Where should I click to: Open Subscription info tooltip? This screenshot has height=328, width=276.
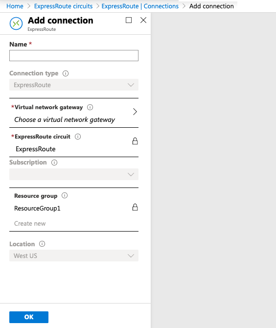(54, 163)
